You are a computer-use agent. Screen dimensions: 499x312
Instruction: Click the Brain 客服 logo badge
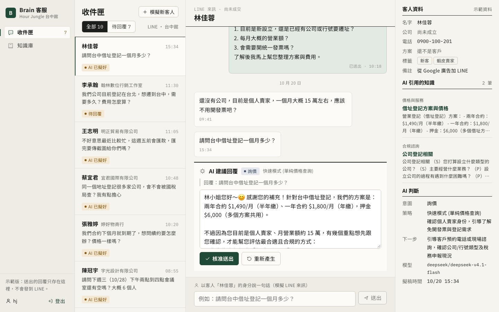pyautogui.click(x=11, y=13)
